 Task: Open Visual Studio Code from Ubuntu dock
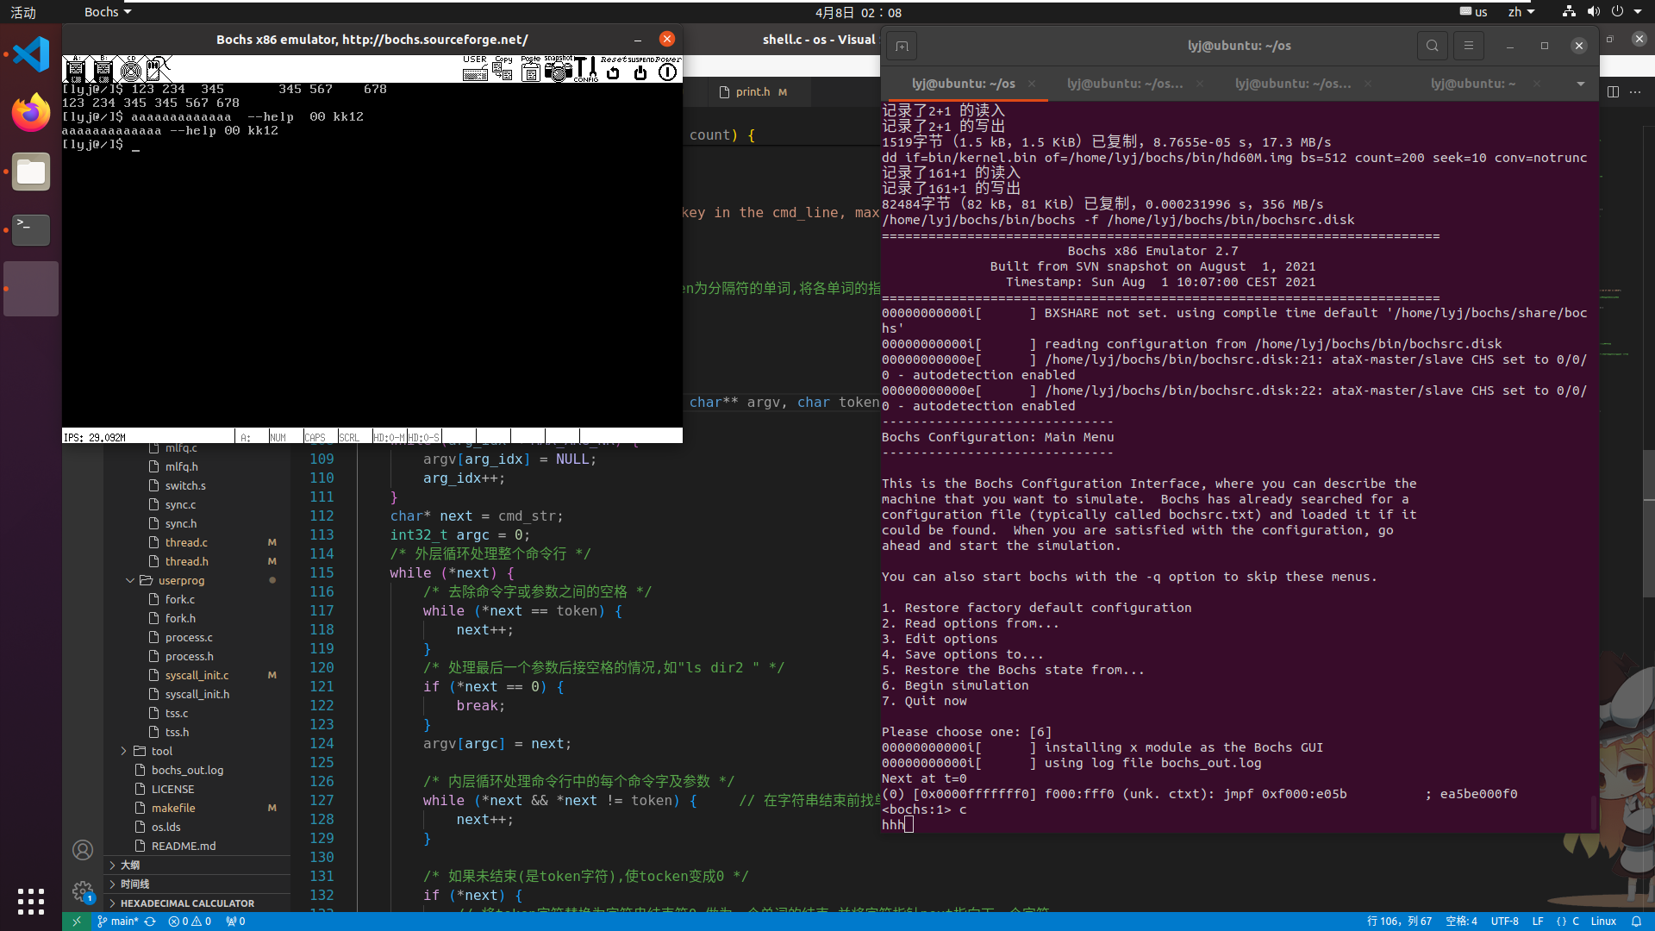coord(31,54)
